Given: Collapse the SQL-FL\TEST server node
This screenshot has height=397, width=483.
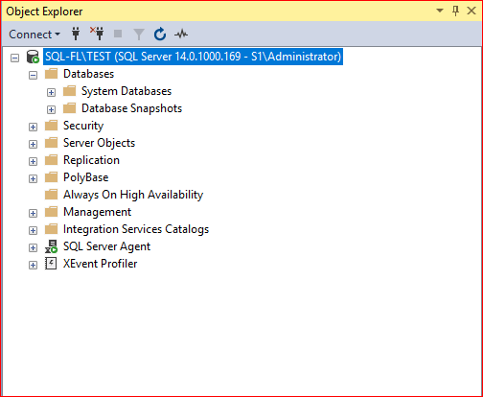Looking at the screenshot, I should (x=14, y=58).
